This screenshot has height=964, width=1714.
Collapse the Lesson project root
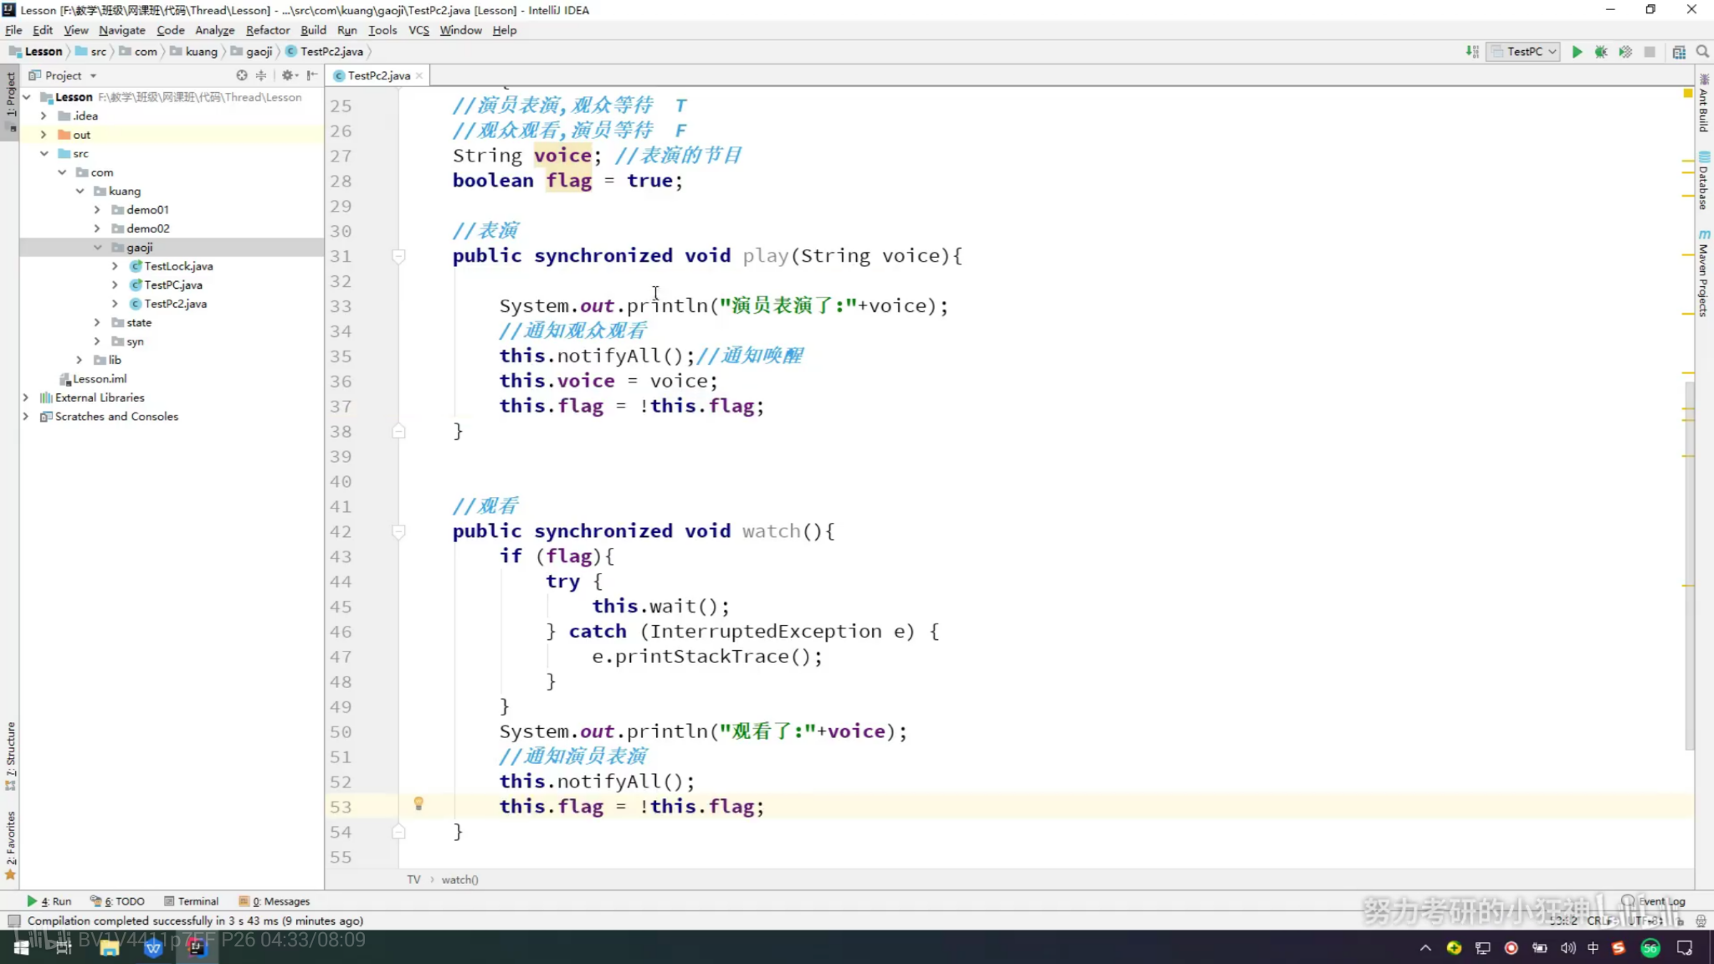[x=27, y=97]
